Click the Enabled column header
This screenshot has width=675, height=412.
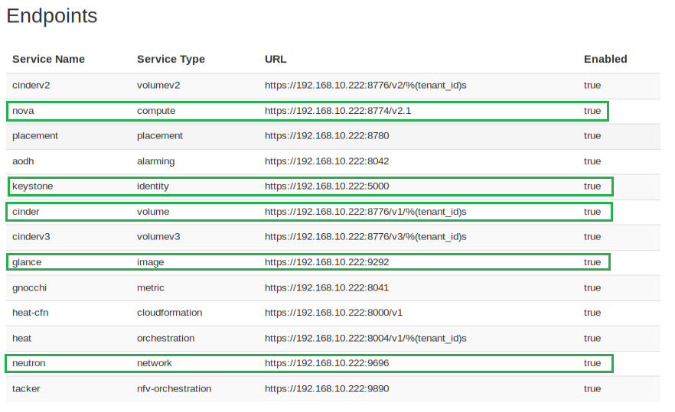tap(605, 59)
